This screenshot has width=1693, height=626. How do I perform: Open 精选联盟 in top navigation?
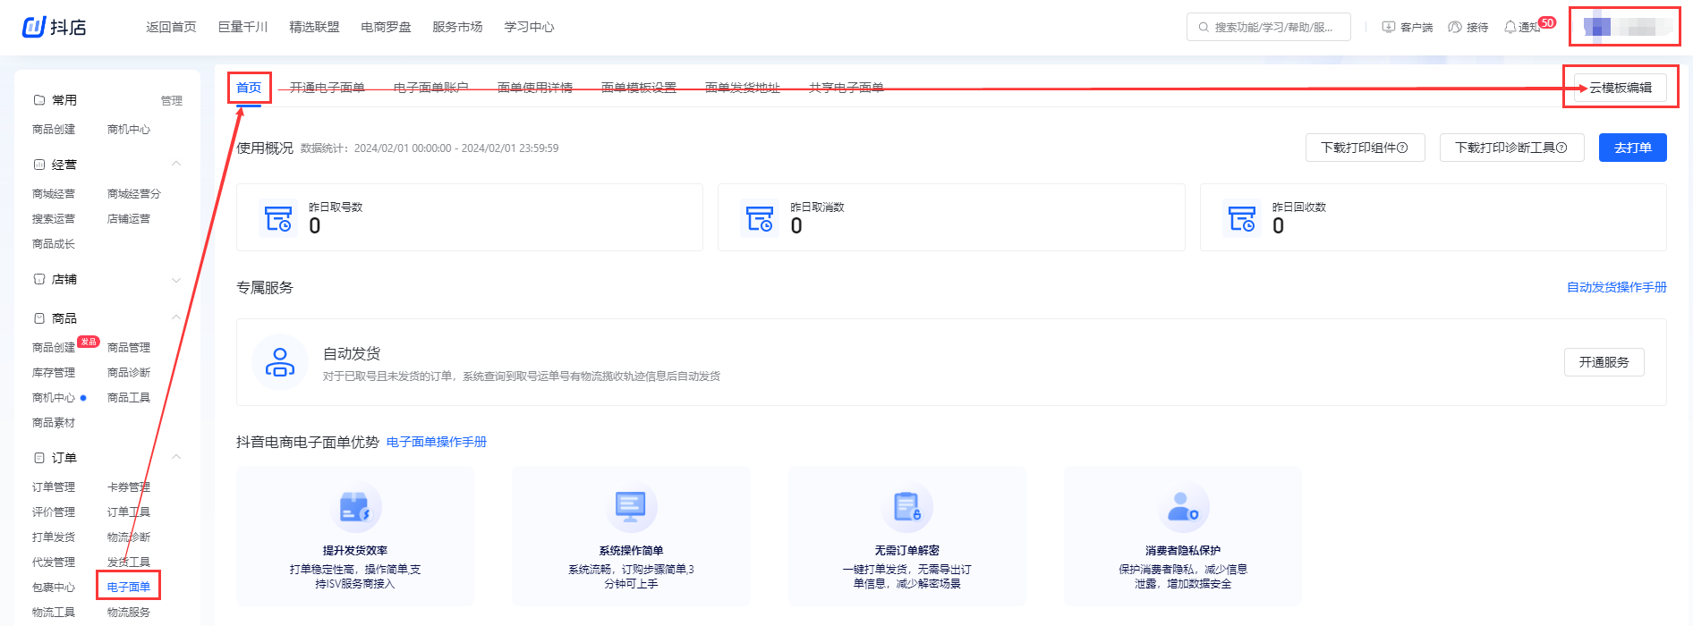coord(314,27)
